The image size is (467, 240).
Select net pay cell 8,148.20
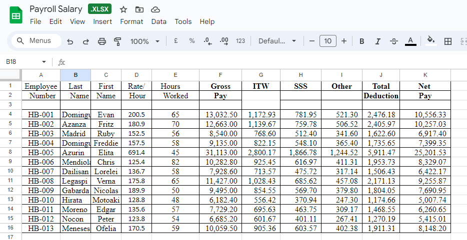coord(425,229)
